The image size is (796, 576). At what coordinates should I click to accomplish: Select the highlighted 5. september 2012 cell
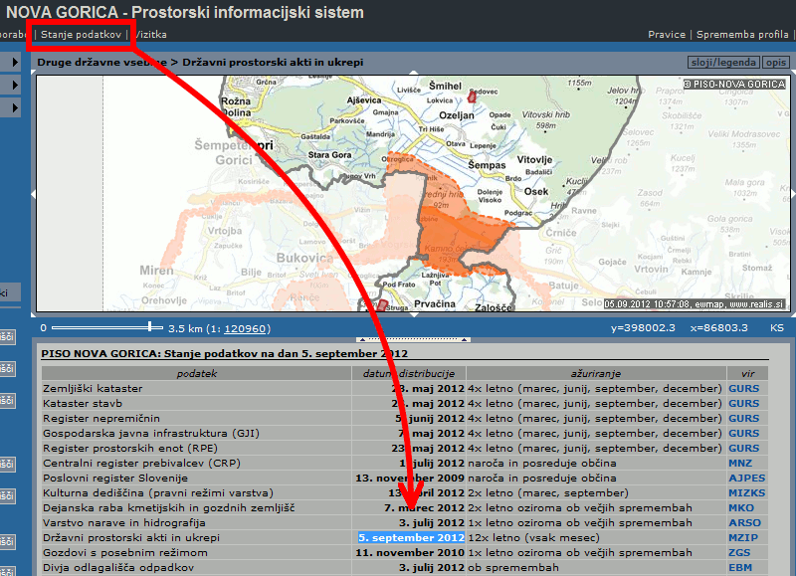(410, 538)
